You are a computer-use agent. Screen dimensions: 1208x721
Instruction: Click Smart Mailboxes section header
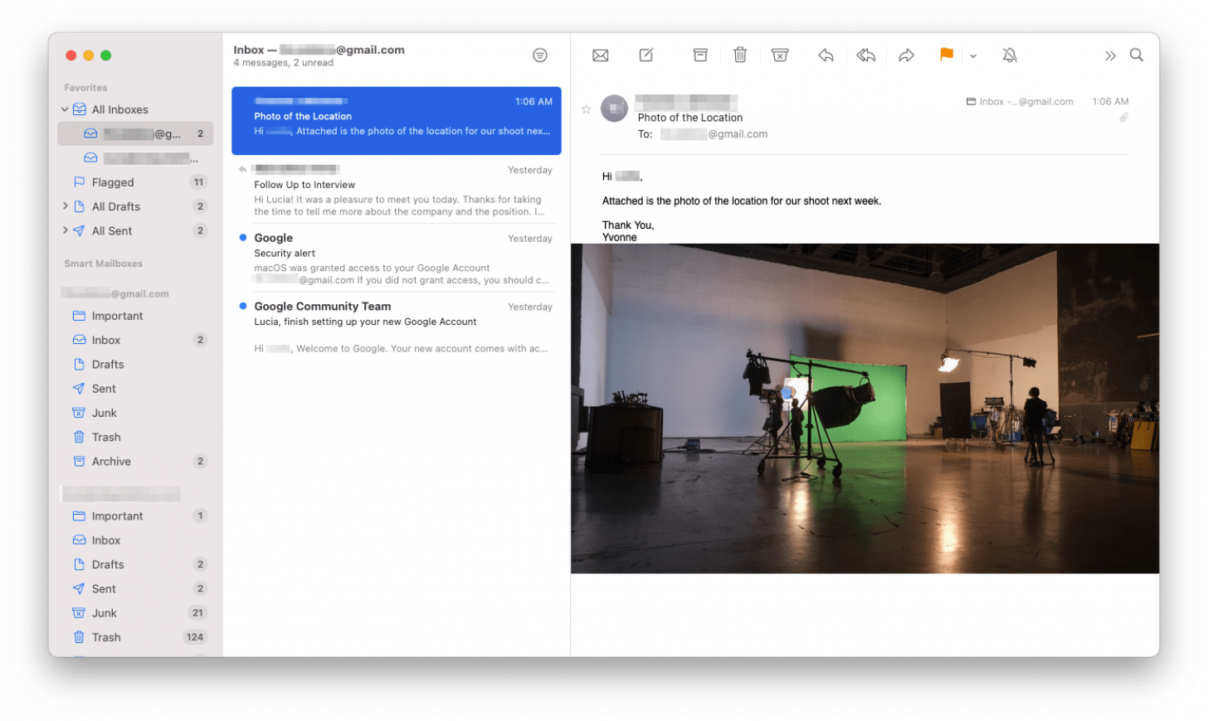click(104, 264)
